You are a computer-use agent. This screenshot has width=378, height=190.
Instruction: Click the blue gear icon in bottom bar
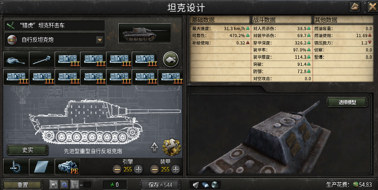(x=64, y=185)
